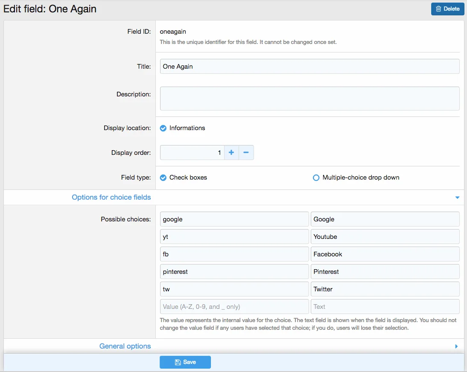Edit the 'Twitter' choice text field
The width and height of the screenshot is (467, 372).
385,289
